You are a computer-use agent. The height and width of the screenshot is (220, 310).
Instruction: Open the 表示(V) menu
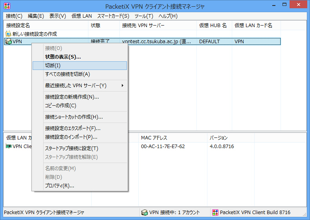[x=57, y=16]
